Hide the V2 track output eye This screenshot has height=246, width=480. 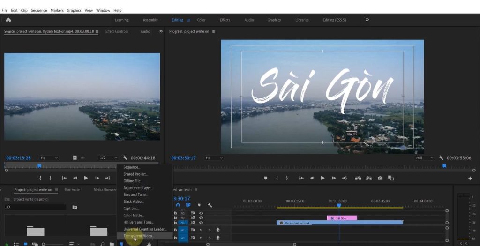point(201,218)
